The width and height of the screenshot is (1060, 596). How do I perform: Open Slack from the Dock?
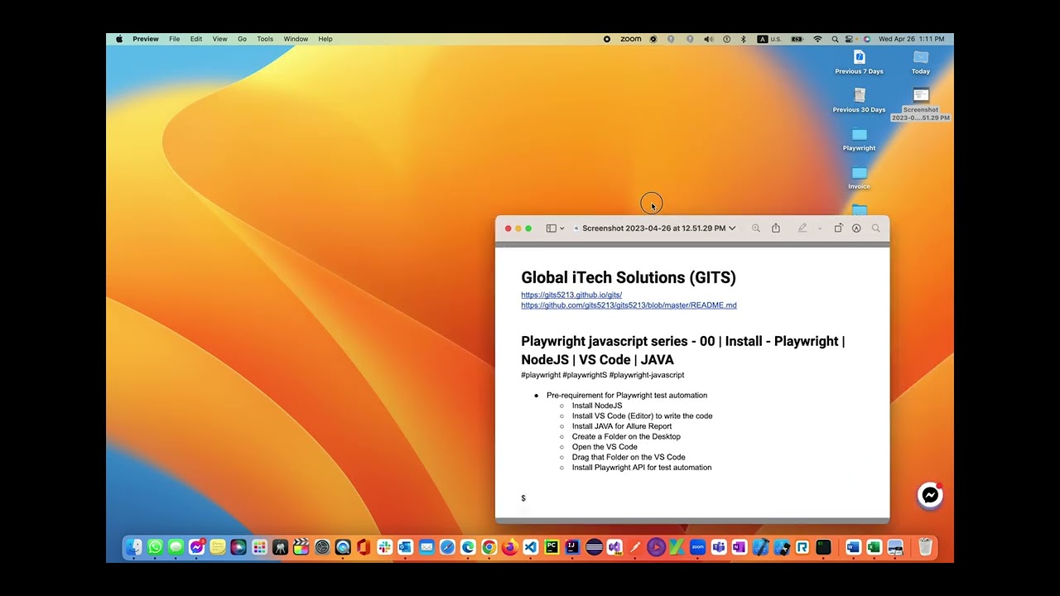tap(384, 547)
